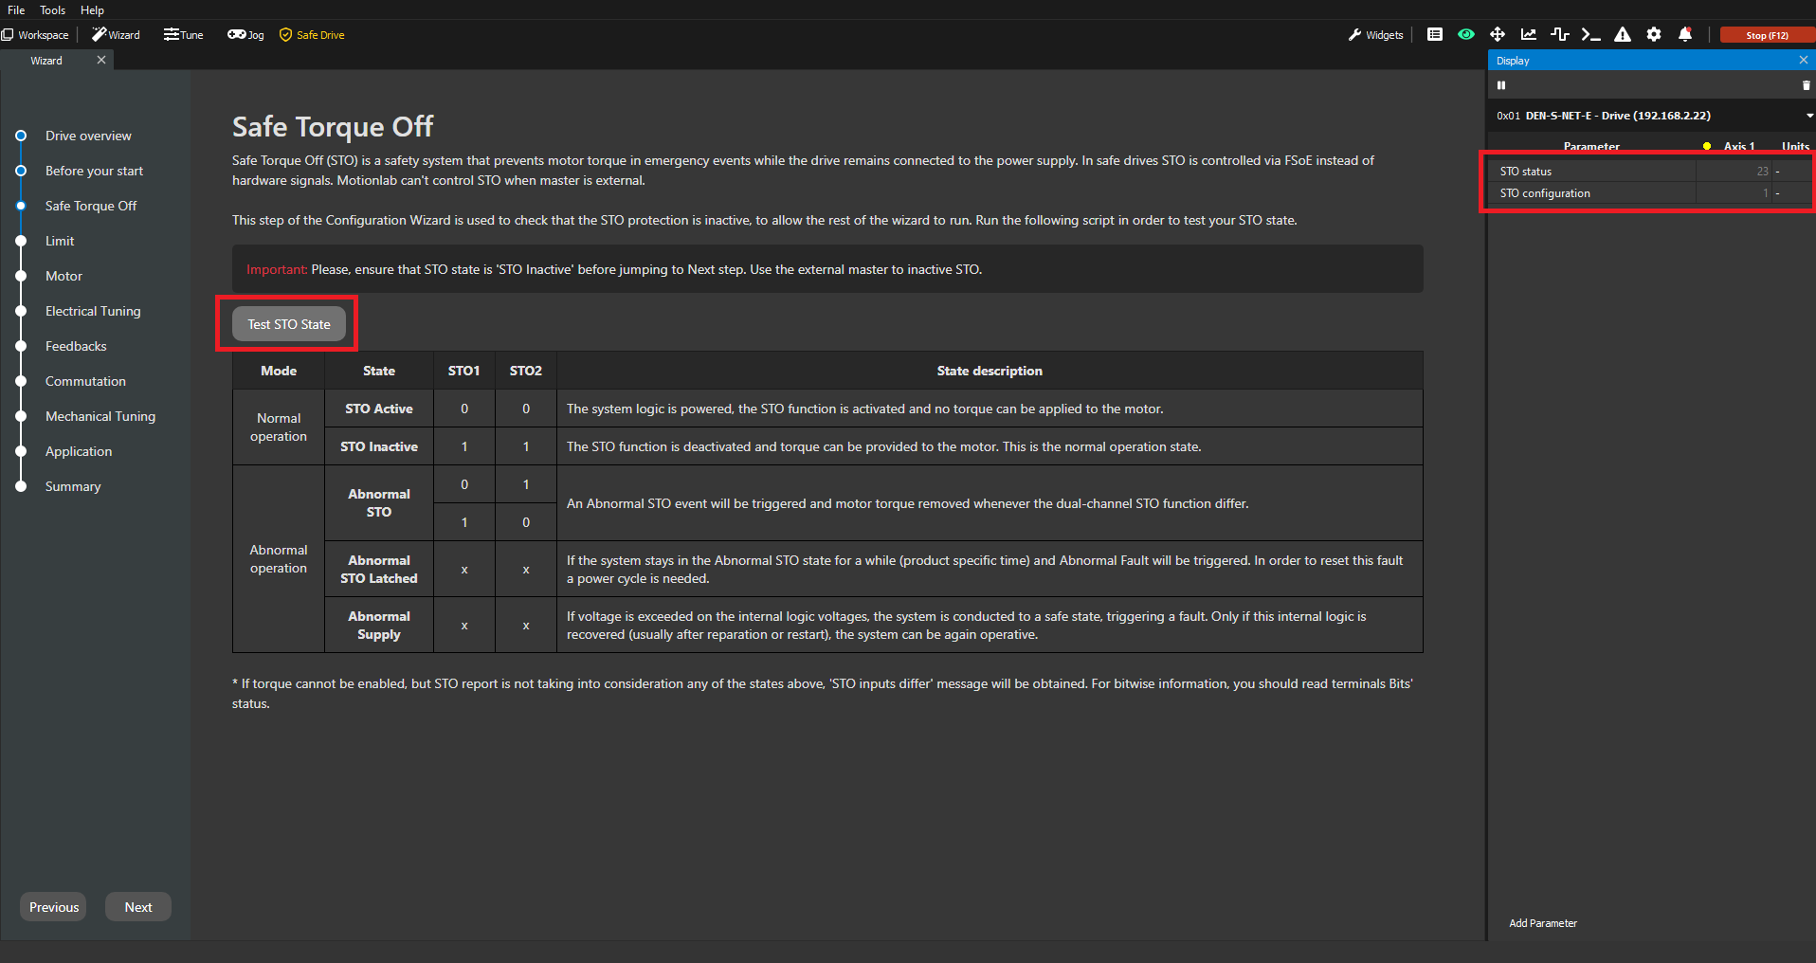Screen dimensions: 1816x963
Task: Click the red Stop (F12) button
Action: [1767, 35]
